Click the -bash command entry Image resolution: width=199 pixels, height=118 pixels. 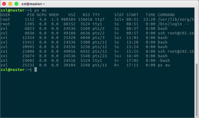[x=164, y=60]
